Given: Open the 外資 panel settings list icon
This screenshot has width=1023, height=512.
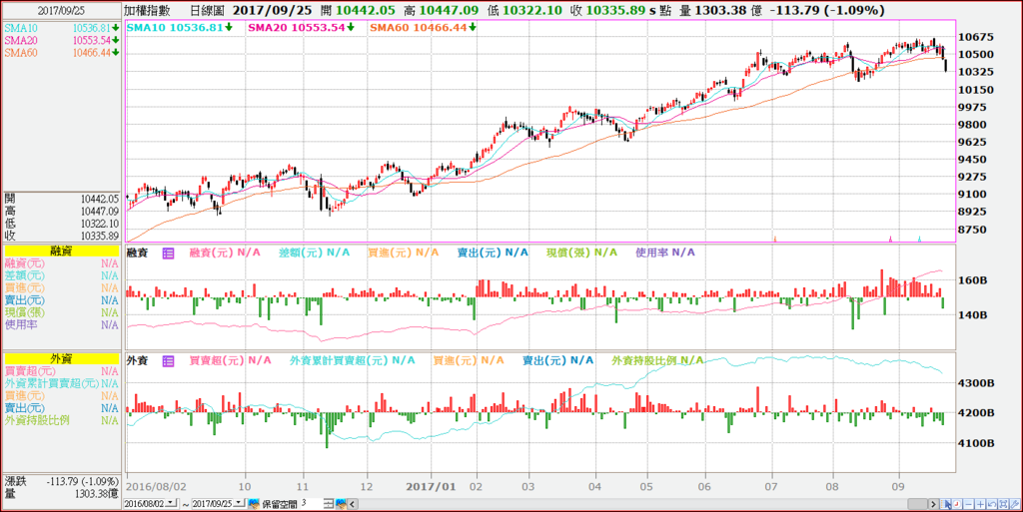Looking at the screenshot, I should [x=168, y=360].
